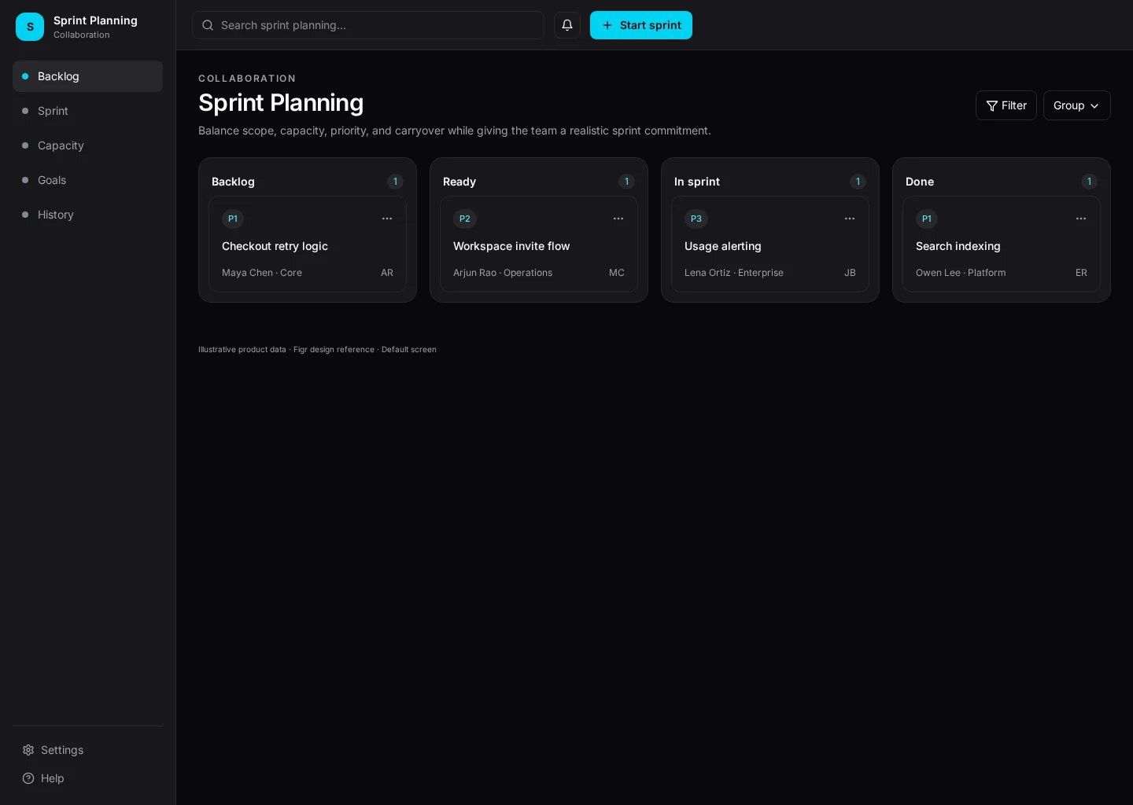
Task: Open the Usage alerting card
Action: pyautogui.click(x=770, y=244)
